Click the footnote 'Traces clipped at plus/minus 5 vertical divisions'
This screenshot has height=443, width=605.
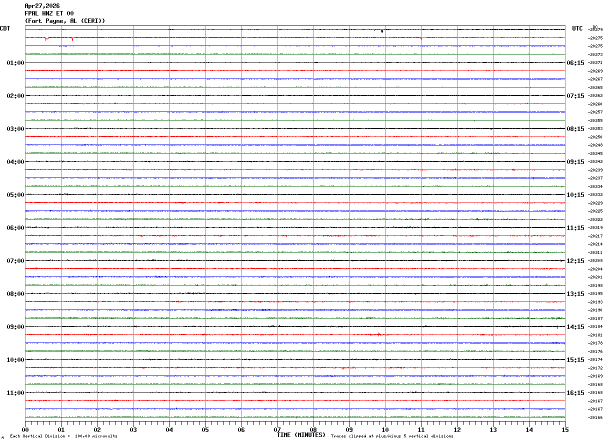tap(392, 436)
